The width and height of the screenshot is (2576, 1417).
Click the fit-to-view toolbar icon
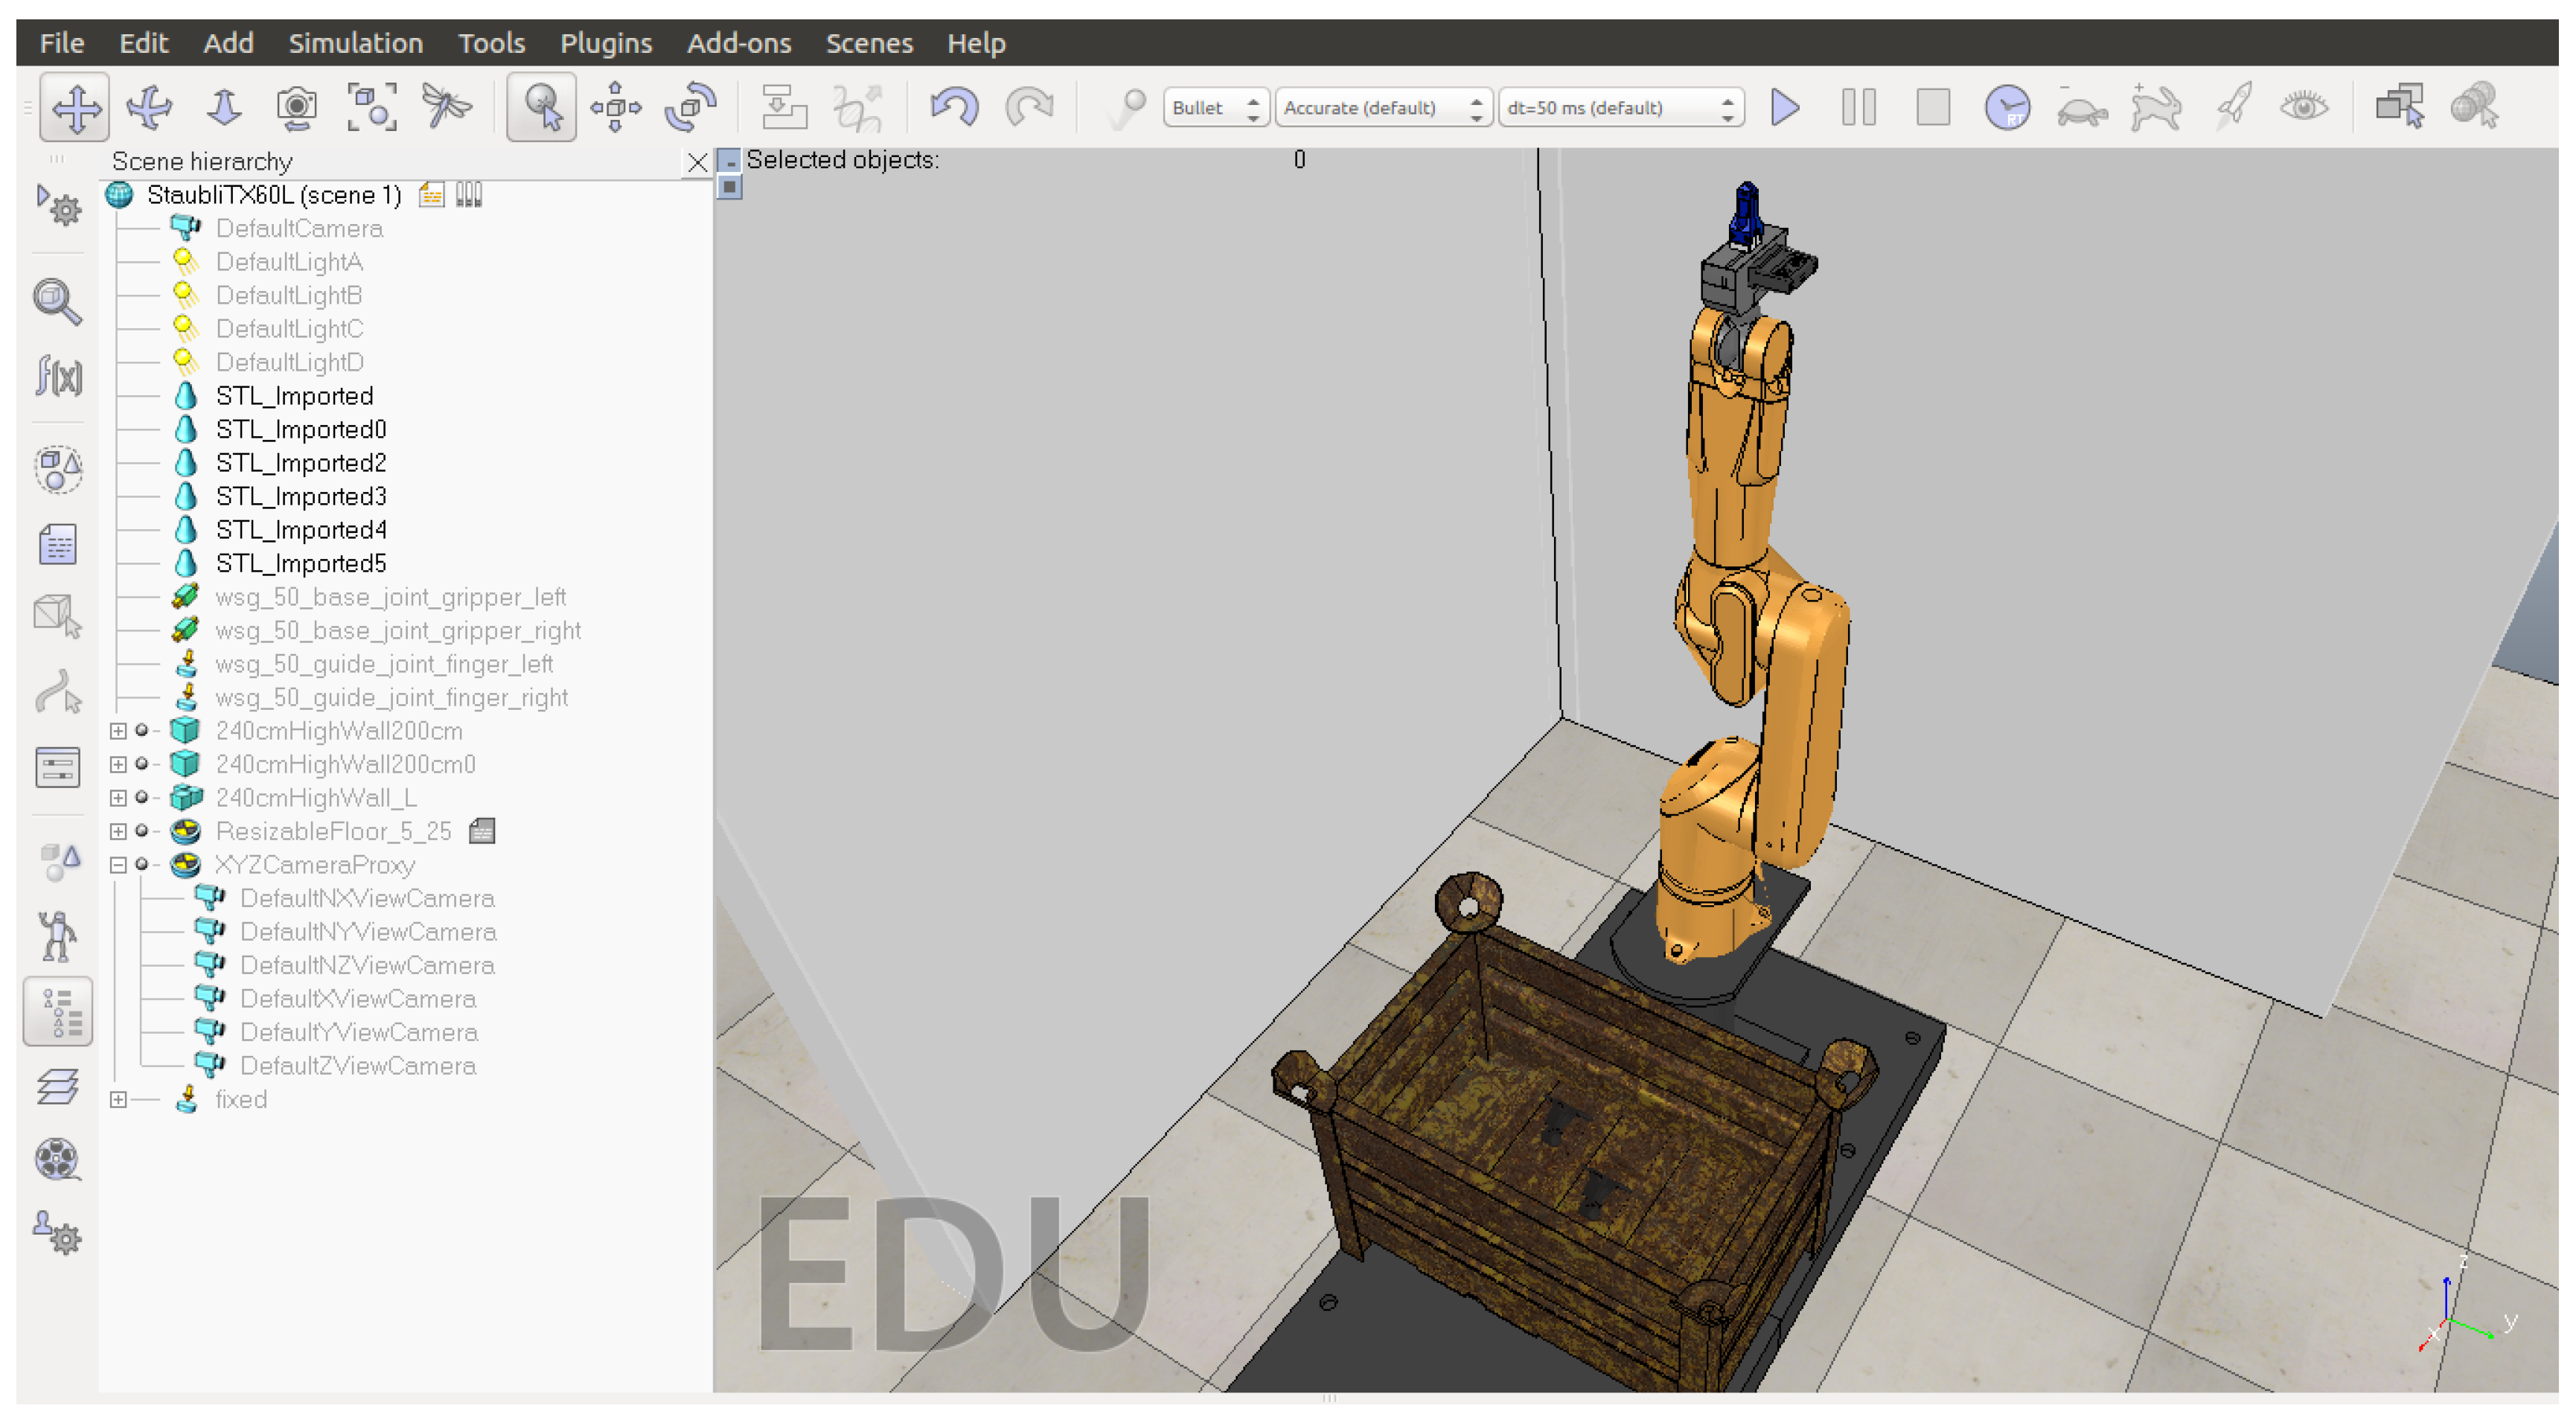[x=371, y=107]
